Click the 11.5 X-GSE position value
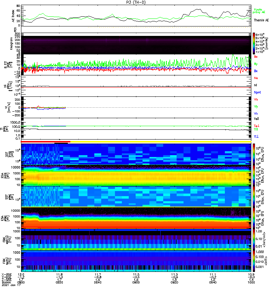The width and height of the screenshot is (272, 290). click(x=136, y=274)
